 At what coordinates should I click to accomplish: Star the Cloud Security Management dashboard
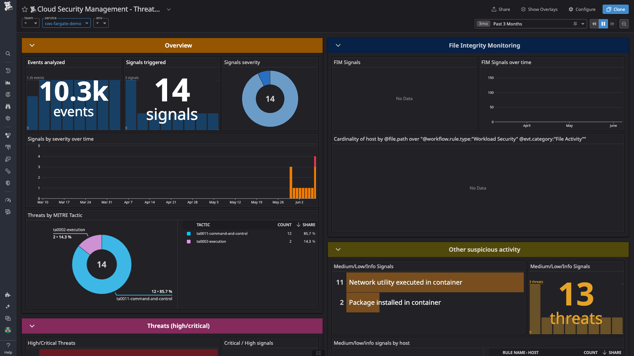pyautogui.click(x=25, y=10)
